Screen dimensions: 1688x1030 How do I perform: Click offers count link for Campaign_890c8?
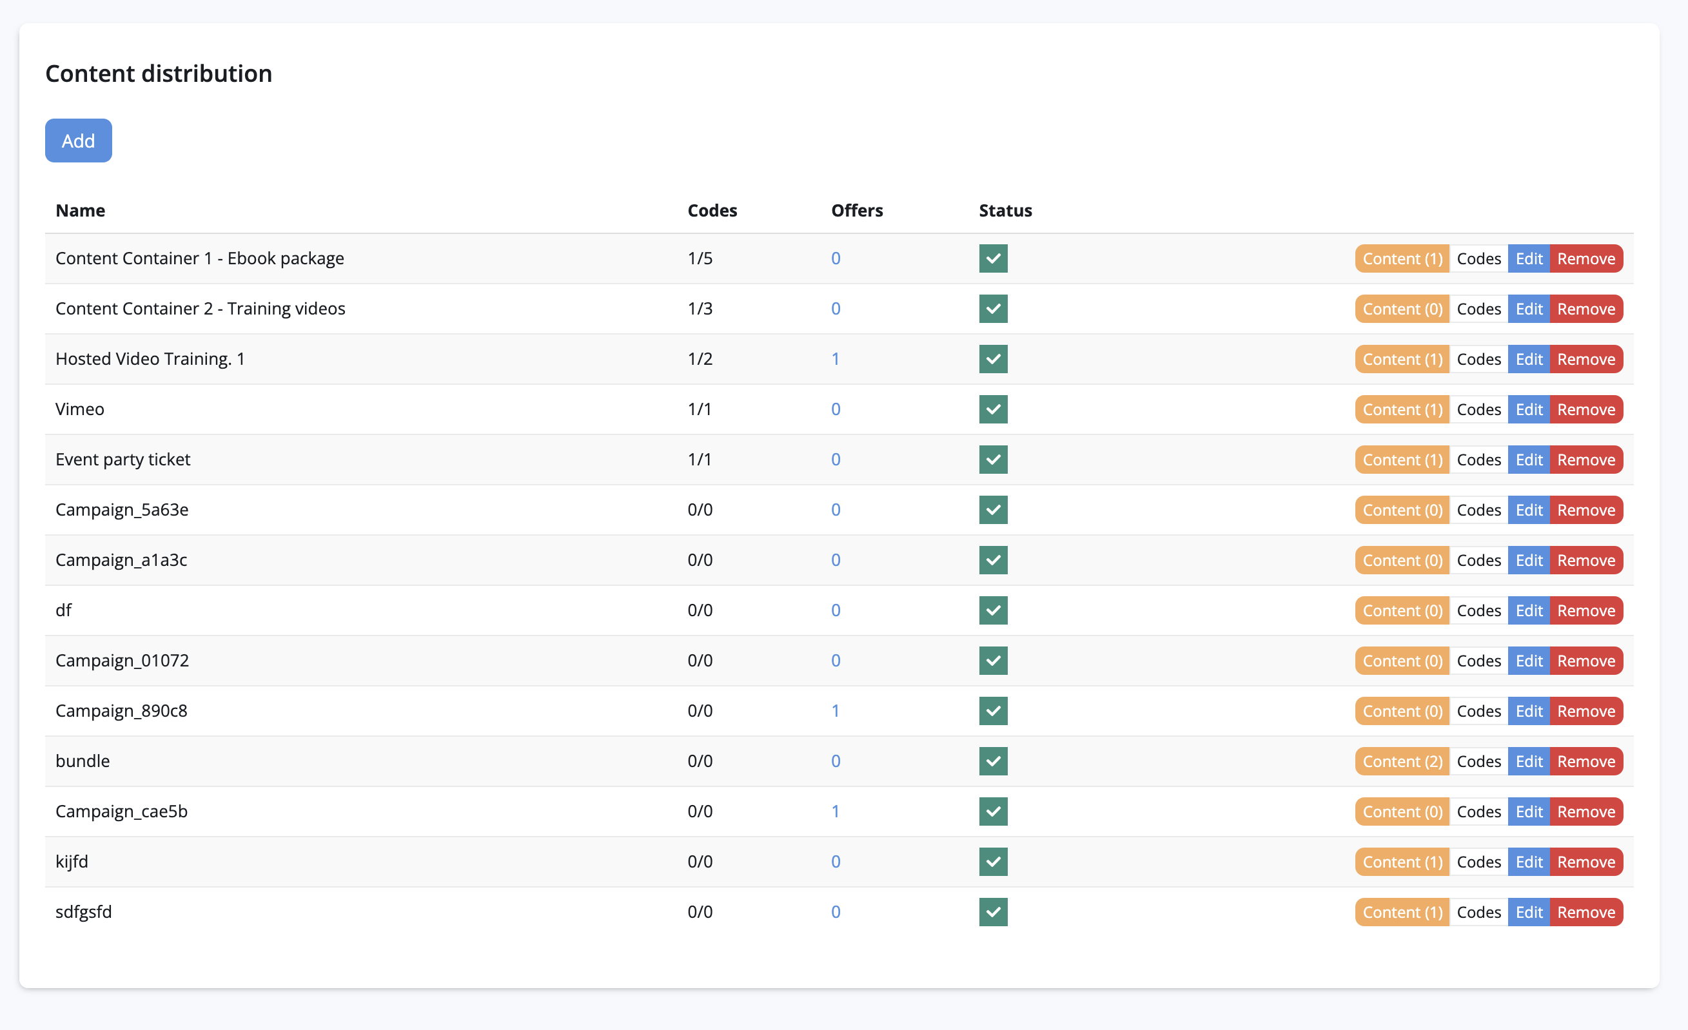pyautogui.click(x=835, y=711)
